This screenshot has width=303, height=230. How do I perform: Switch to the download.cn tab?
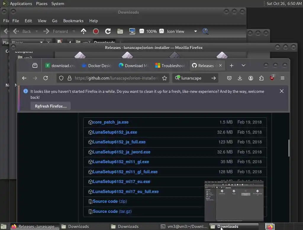tap(60, 66)
